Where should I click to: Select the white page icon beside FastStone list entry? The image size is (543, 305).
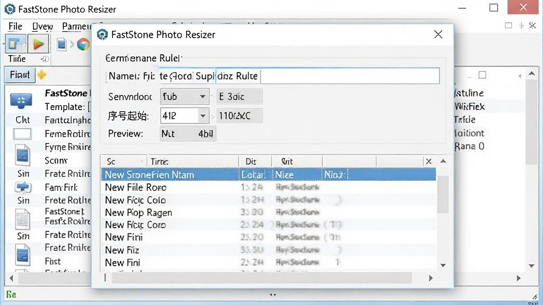(x=22, y=219)
